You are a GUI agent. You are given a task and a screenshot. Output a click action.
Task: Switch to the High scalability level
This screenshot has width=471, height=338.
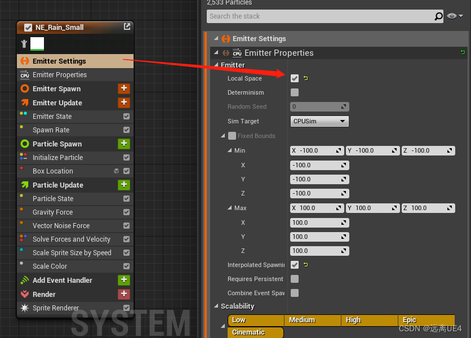[369, 319]
